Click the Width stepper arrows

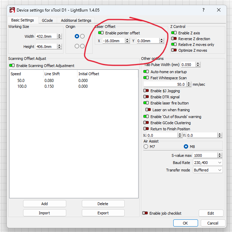pos(59,36)
